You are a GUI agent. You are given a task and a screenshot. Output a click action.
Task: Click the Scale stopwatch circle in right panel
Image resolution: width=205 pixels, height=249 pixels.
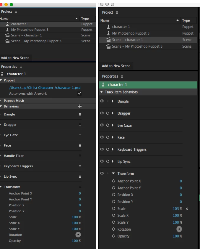[114, 209]
